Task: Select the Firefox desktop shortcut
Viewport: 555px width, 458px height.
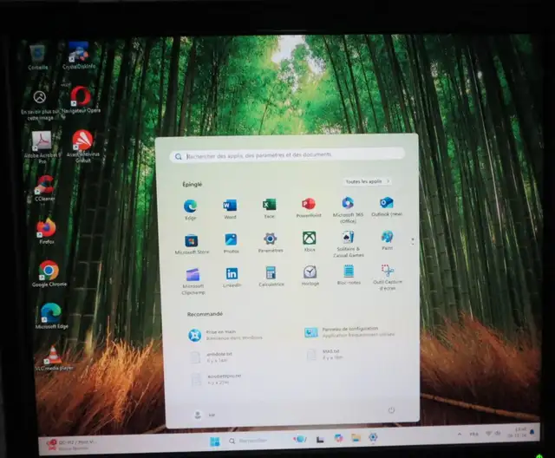Action: click(x=46, y=232)
